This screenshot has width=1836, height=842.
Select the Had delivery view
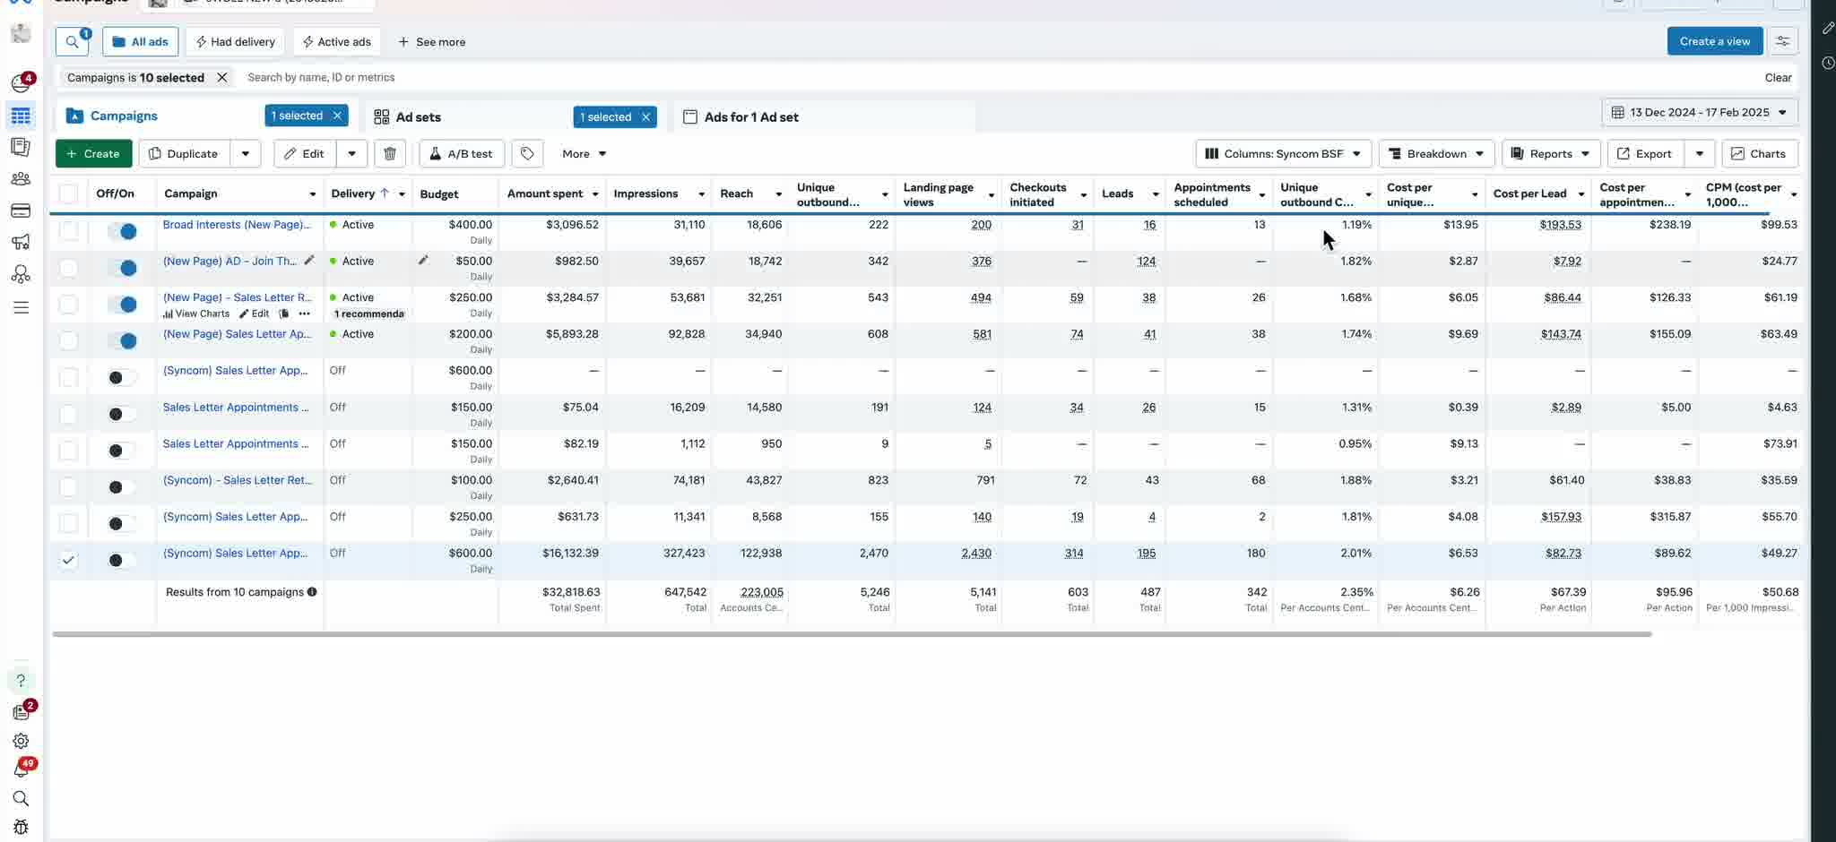236,42
